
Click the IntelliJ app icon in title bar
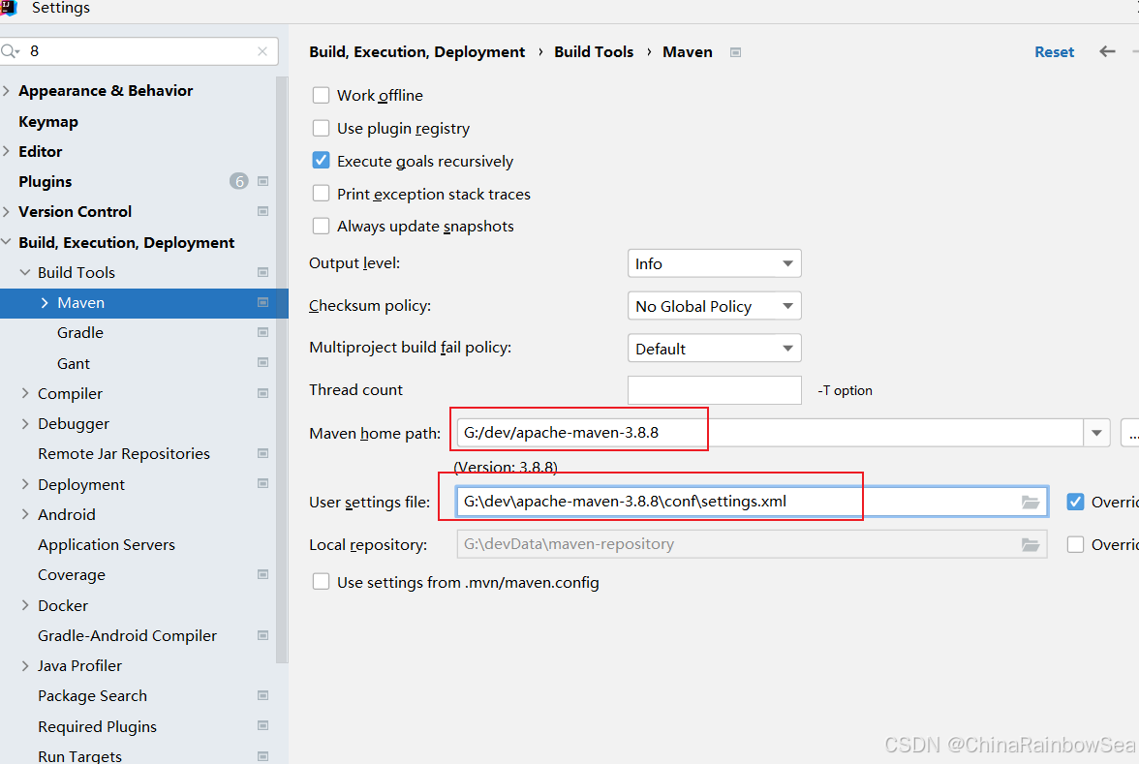point(9,8)
